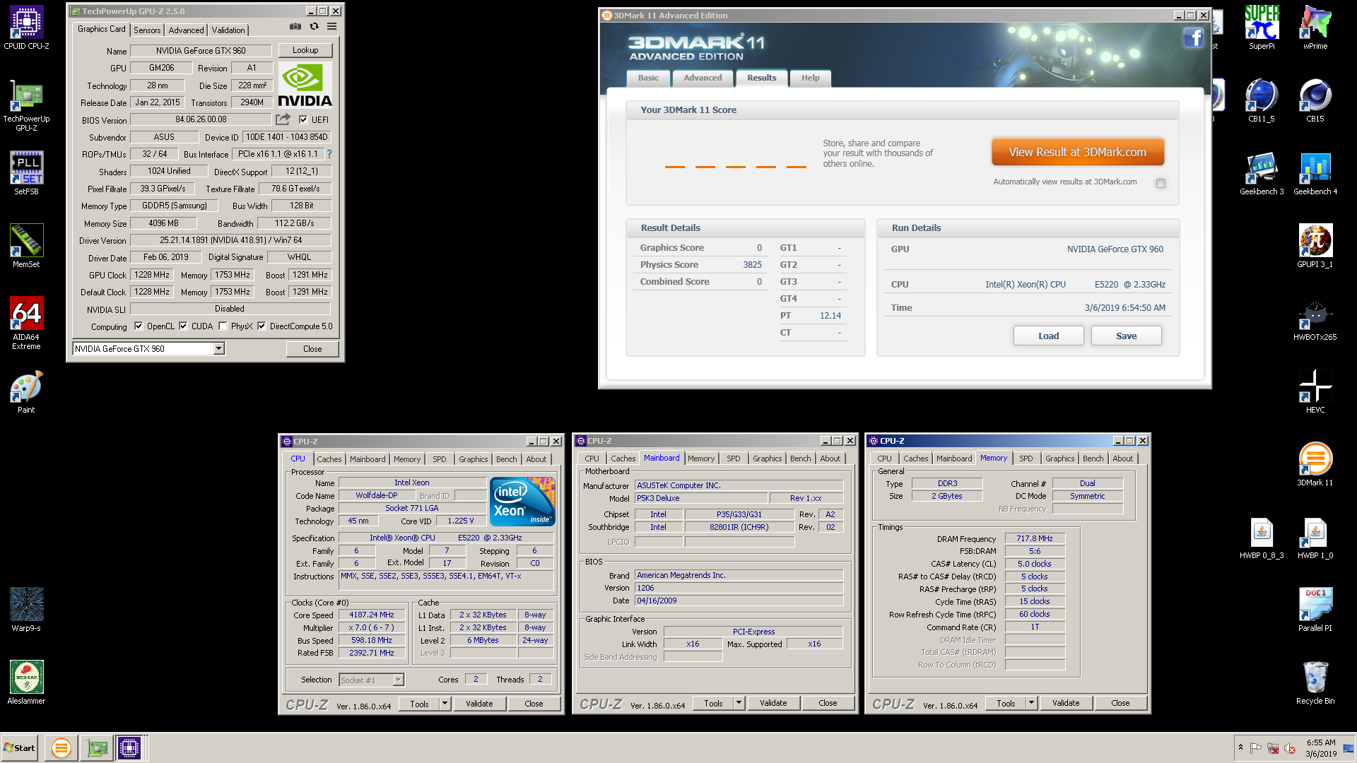Launch the wPrime desktop shortcut

click(x=1315, y=28)
